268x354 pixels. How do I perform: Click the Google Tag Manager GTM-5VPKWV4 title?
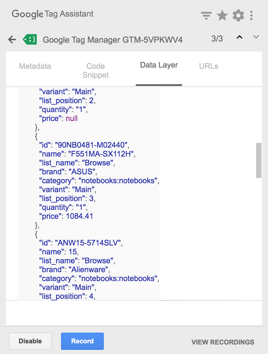pos(113,40)
